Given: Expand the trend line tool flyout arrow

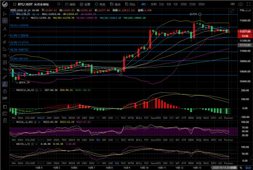Looking at the screenshot, I should 8,37.
